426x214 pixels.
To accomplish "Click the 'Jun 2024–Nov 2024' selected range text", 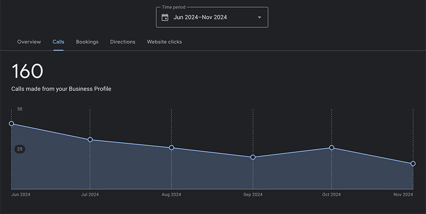I will 200,18.
